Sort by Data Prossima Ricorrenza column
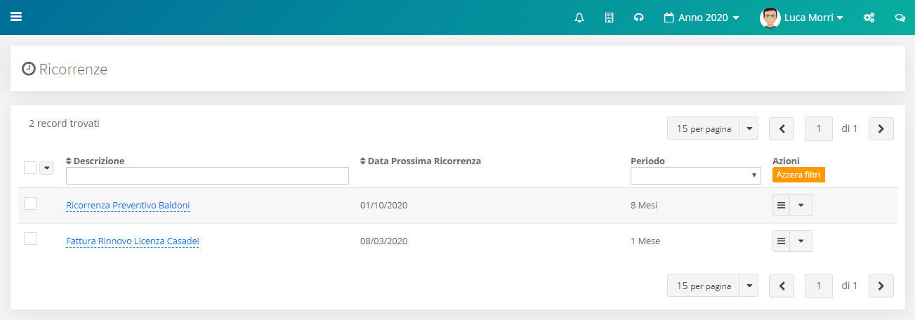915x320 pixels. pyautogui.click(x=421, y=161)
